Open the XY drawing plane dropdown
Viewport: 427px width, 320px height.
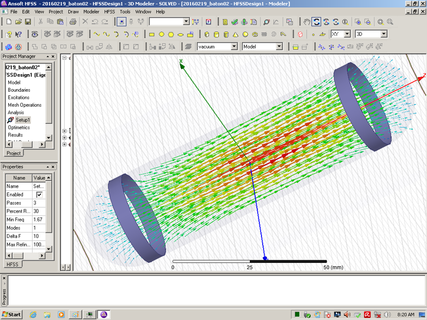(347, 34)
